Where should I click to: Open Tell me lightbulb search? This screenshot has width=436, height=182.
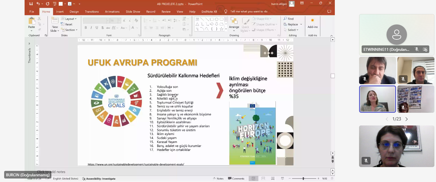(226, 11)
